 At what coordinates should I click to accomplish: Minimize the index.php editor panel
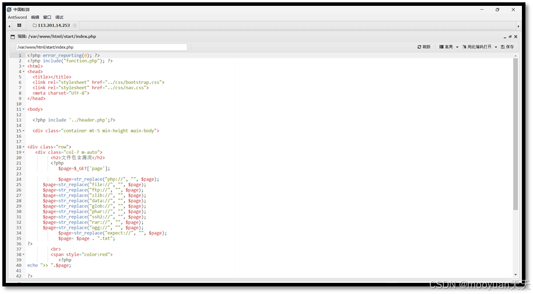505,37
